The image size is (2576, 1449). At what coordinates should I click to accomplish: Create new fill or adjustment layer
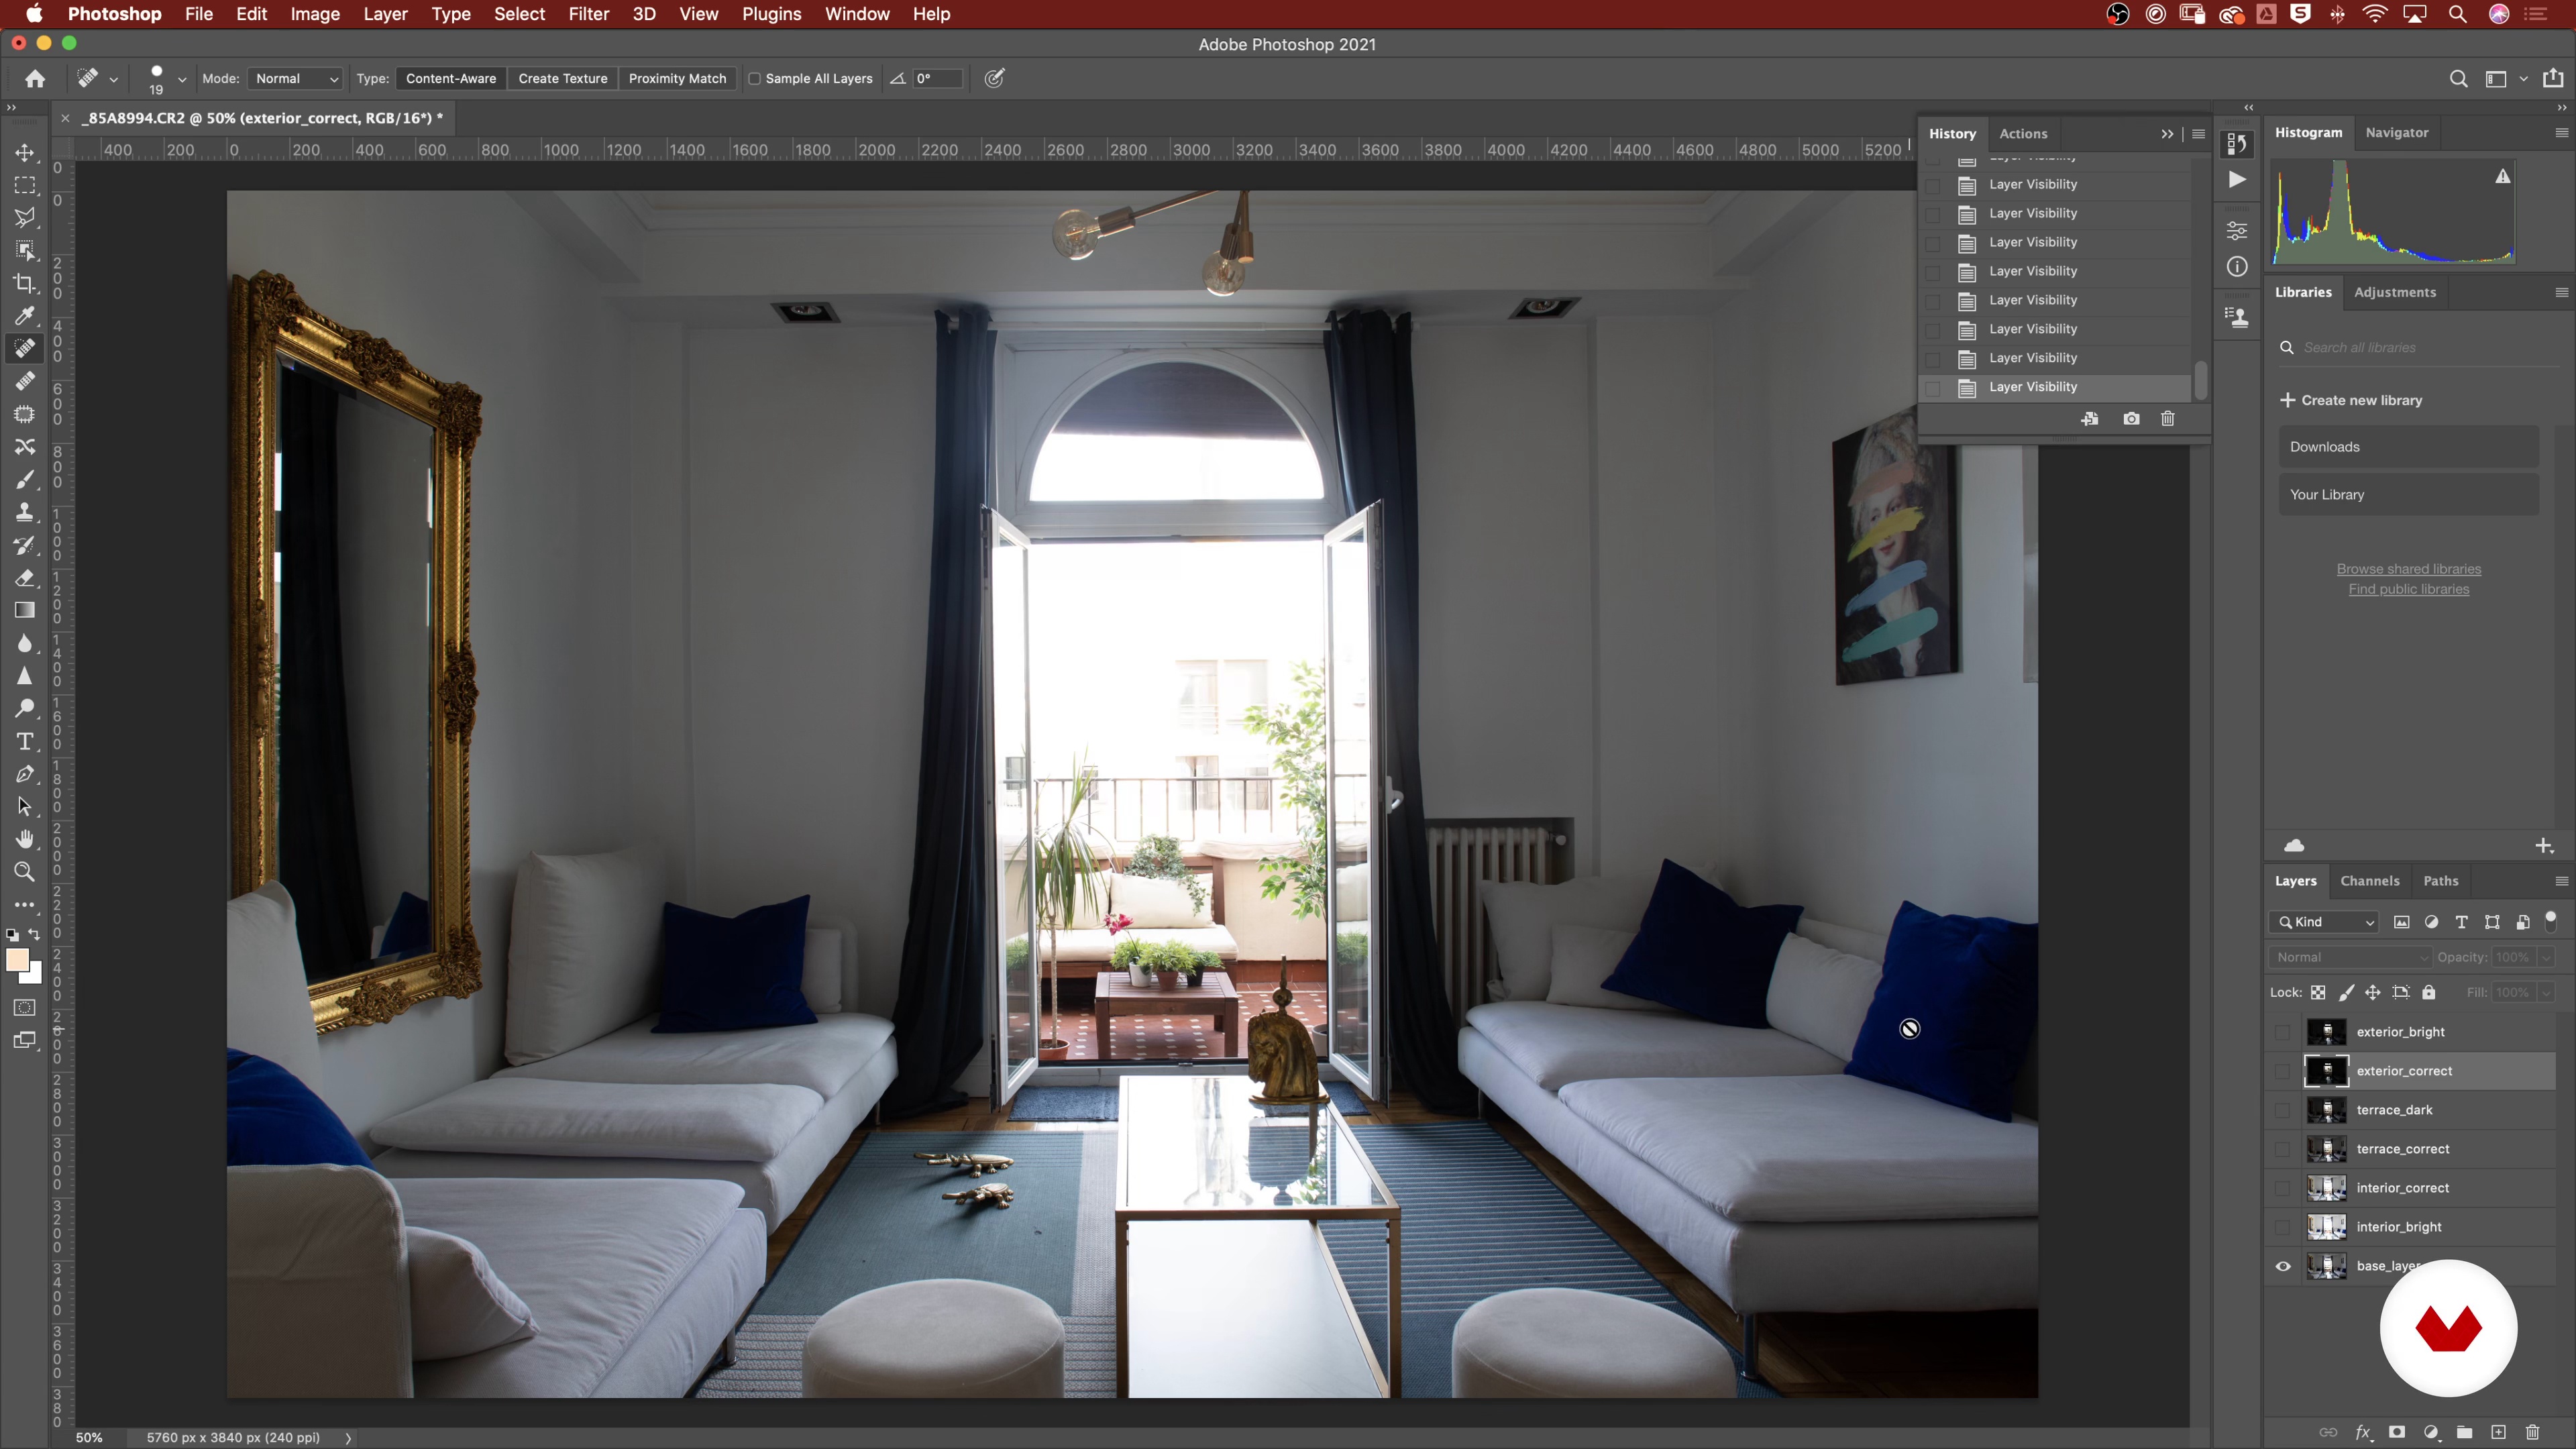click(x=2431, y=1432)
